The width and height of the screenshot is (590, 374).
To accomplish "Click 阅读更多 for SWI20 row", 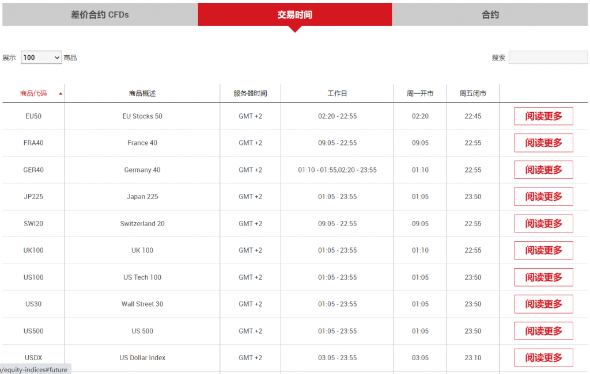I will [543, 223].
